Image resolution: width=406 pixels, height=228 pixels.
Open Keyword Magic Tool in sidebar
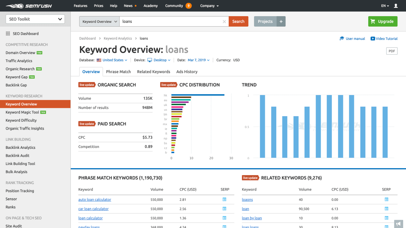pos(22,112)
